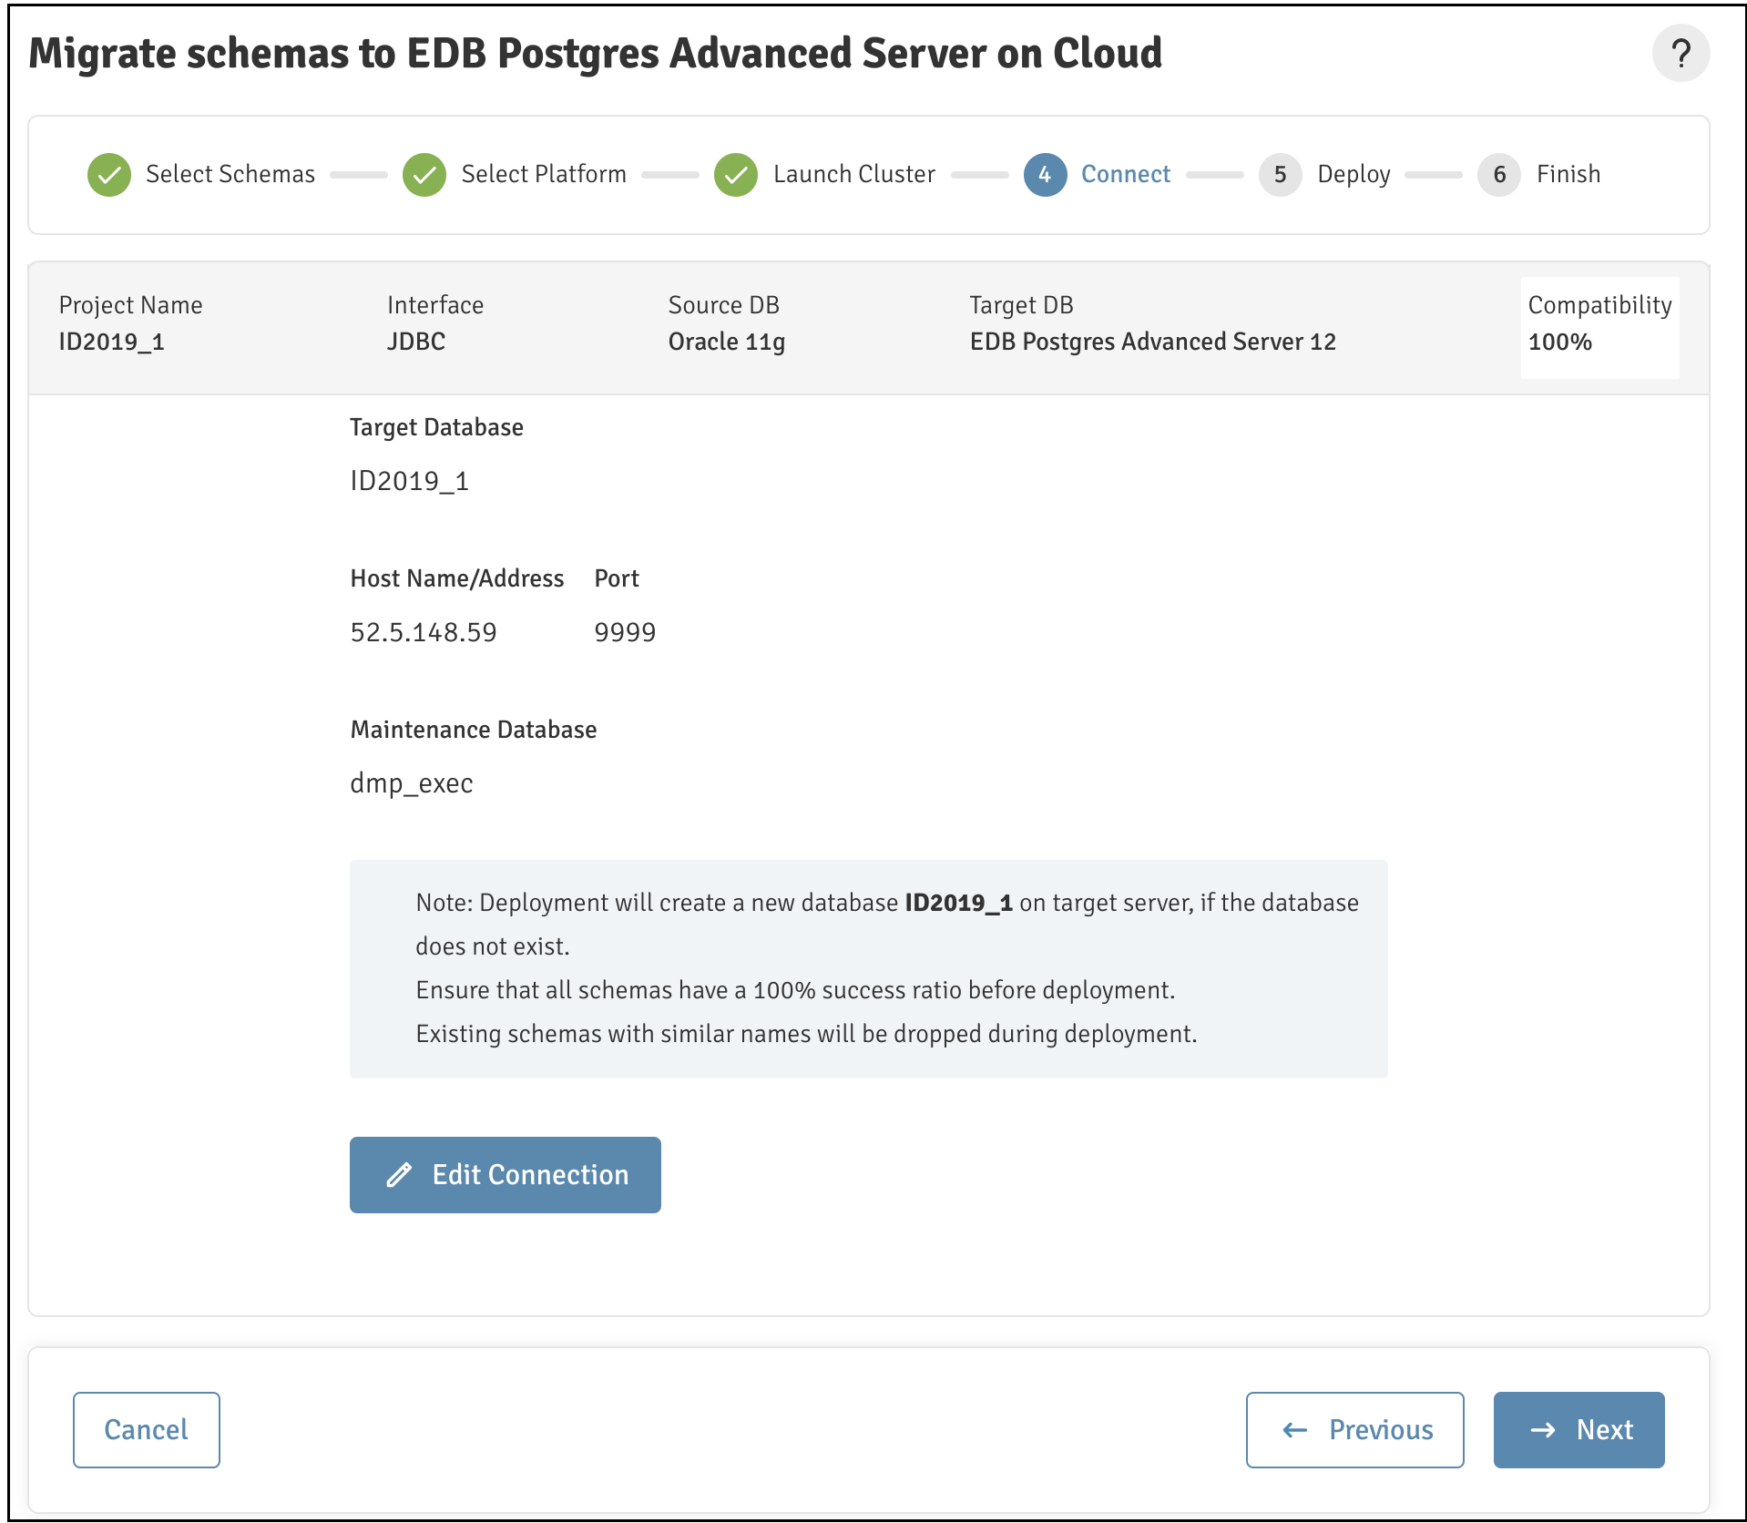Click the Select Platform completed checkmark
This screenshot has width=1747, height=1523.
pos(424,174)
